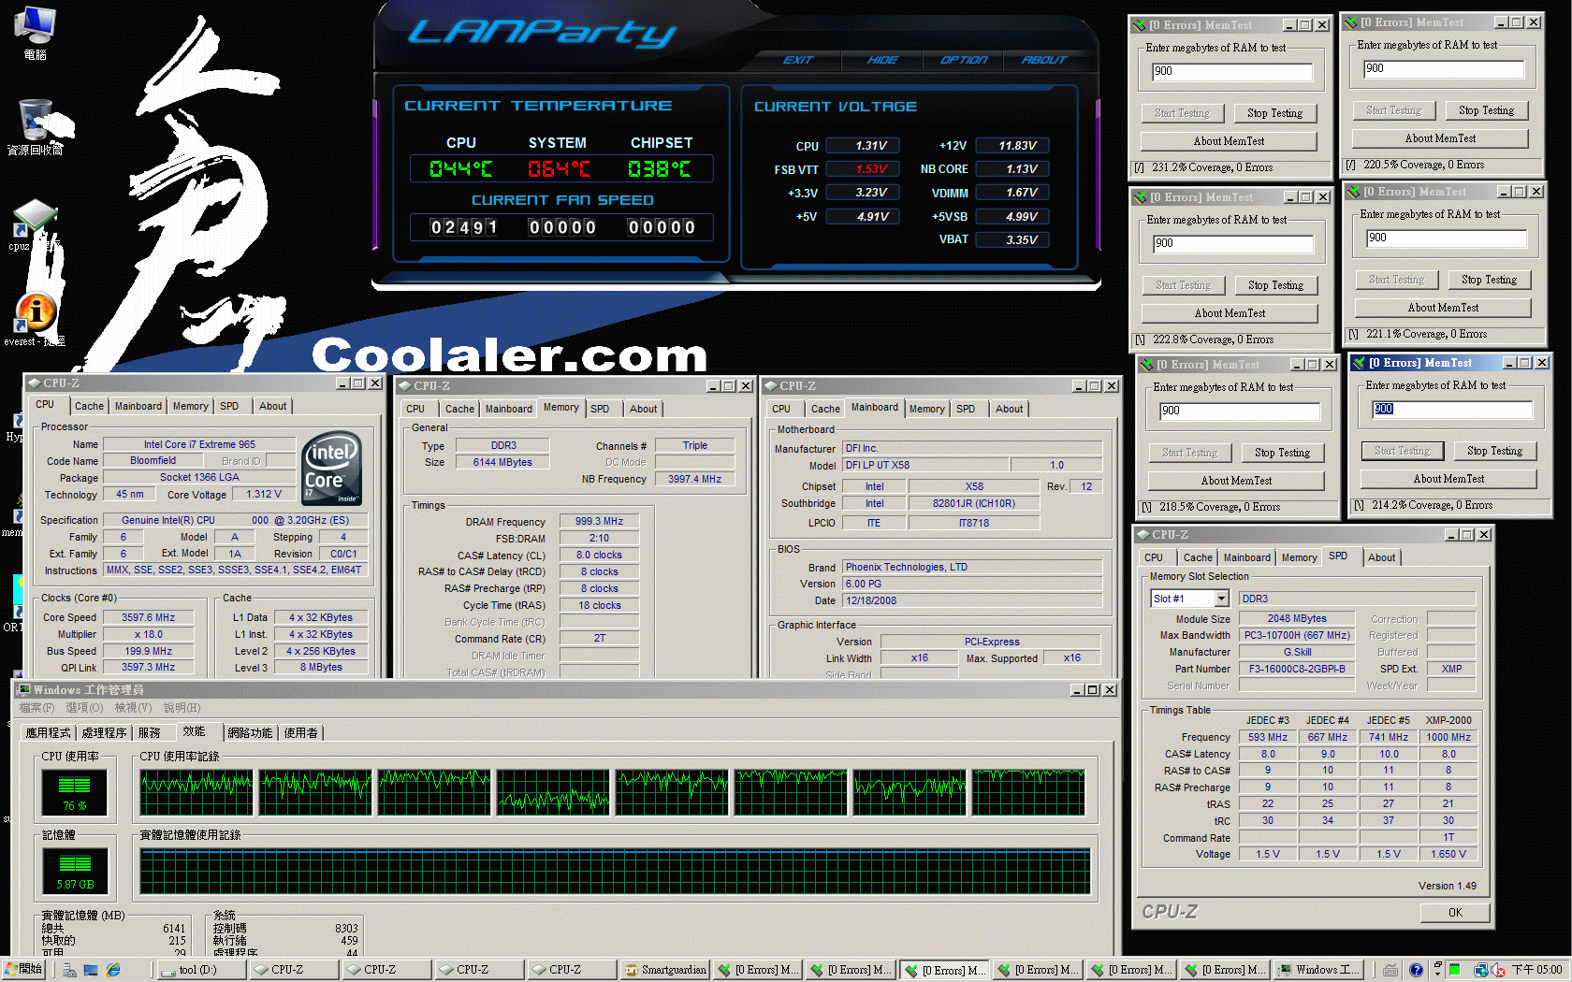Click CPU usage meter showing 76 %
This screenshot has width=1572, height=982.
[75, 791]
